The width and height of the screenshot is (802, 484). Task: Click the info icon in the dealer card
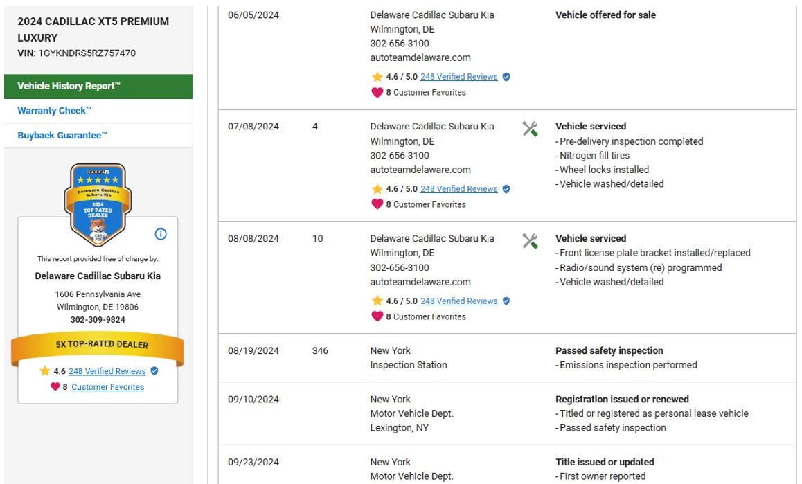(161, 234)
